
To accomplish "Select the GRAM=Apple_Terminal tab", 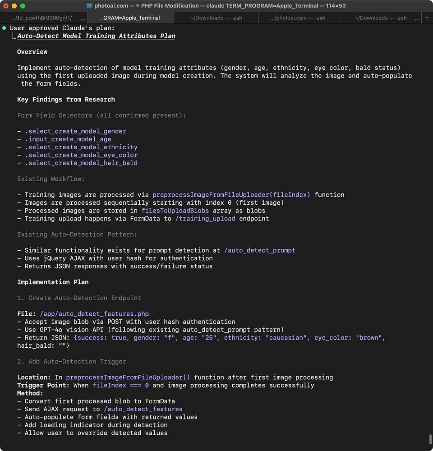I will [x=130, y=18].
